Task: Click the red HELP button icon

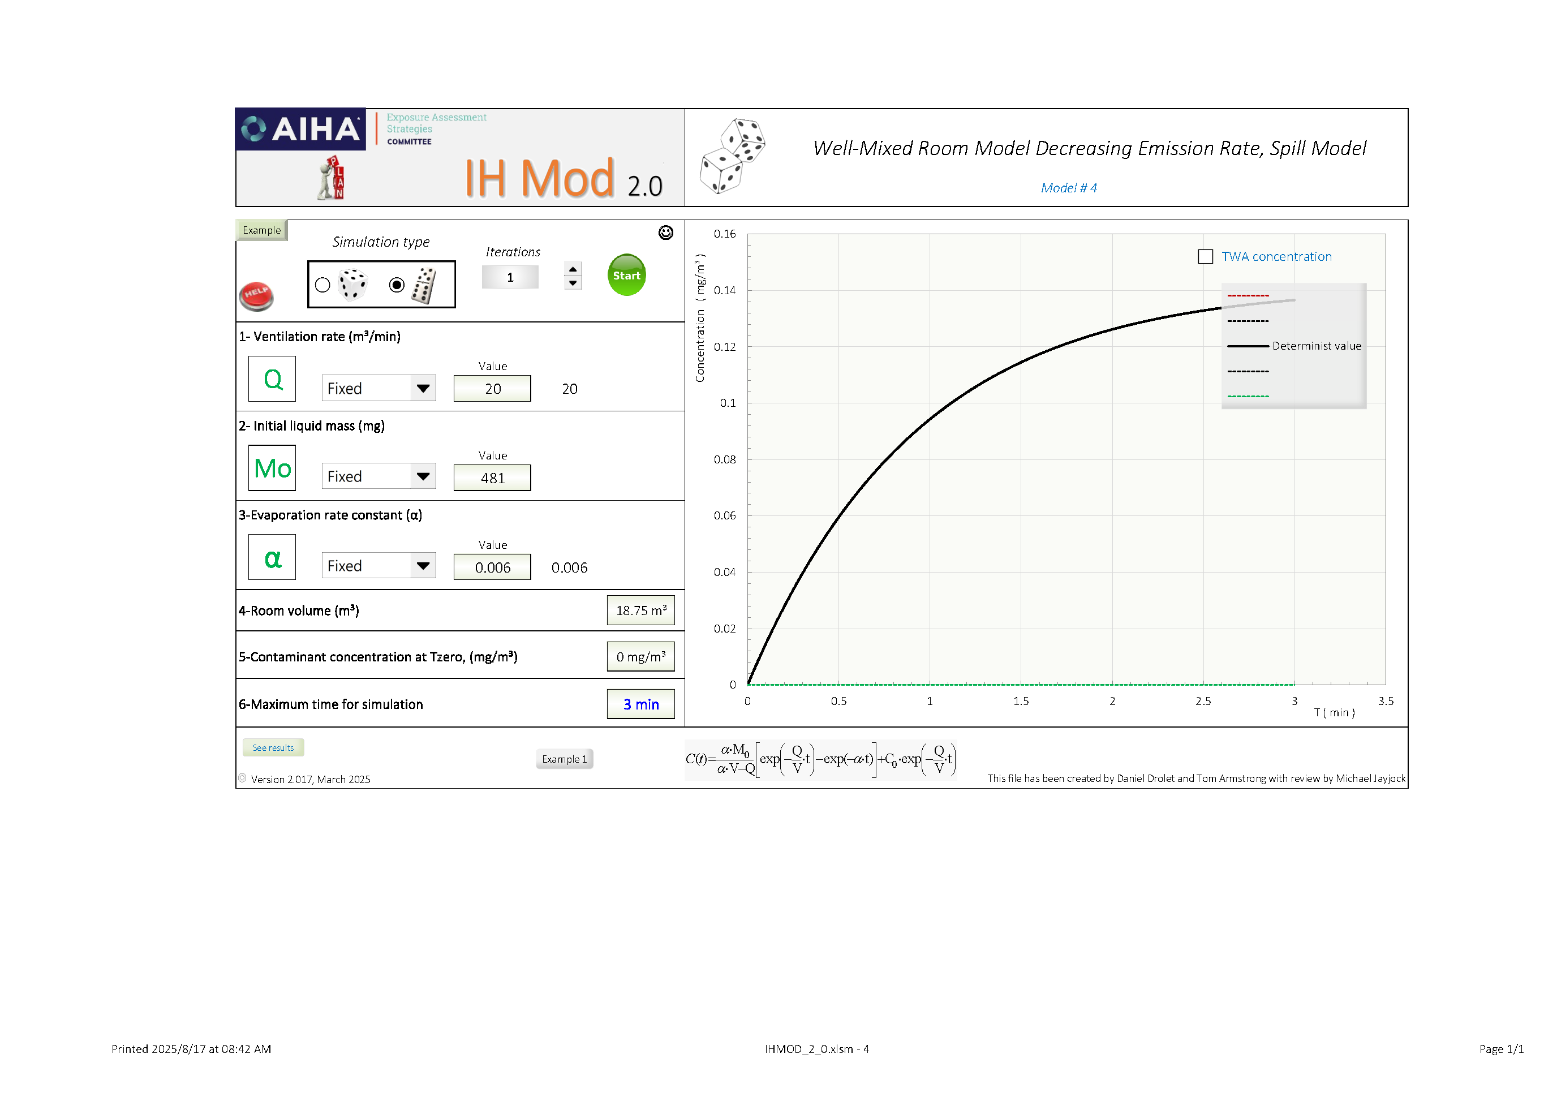Action: [x=256, y=295]
